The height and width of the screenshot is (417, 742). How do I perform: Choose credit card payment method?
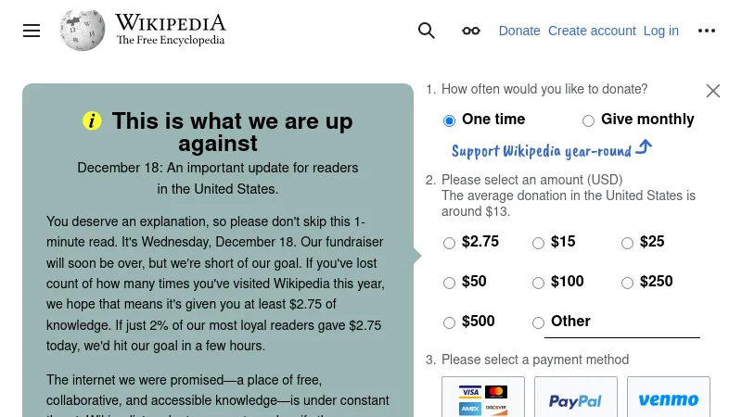click(483, 398)
